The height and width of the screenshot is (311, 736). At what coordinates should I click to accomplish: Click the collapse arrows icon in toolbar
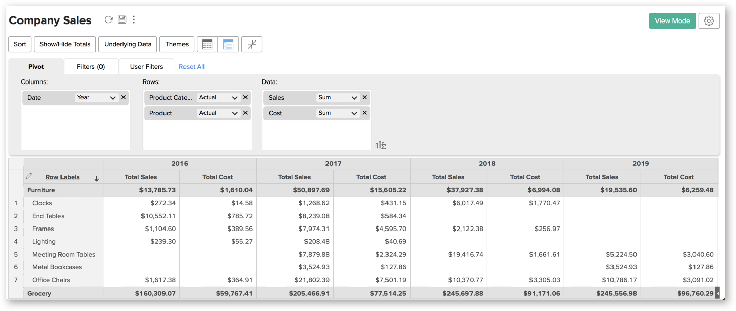pos(252,45)
